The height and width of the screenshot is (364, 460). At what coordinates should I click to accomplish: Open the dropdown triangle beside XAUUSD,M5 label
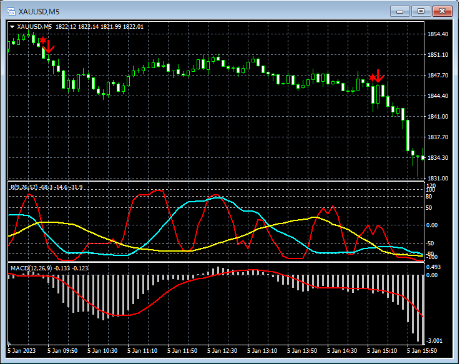point(12,26)
